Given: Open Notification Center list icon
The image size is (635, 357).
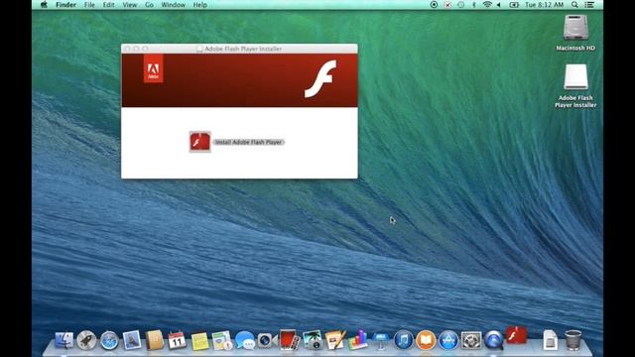Looking at the screenshot, I should [589, 5].
